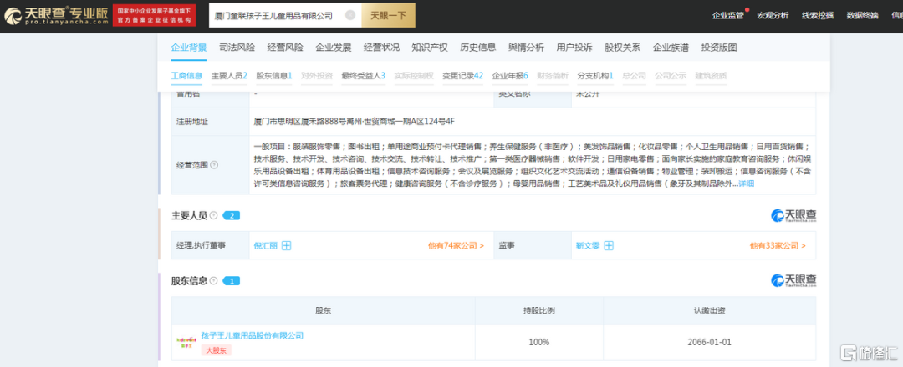Click the 主要人员 count badge 2
Image resolution: width=903 pixels, height=367 pixels.
(231, 215)
